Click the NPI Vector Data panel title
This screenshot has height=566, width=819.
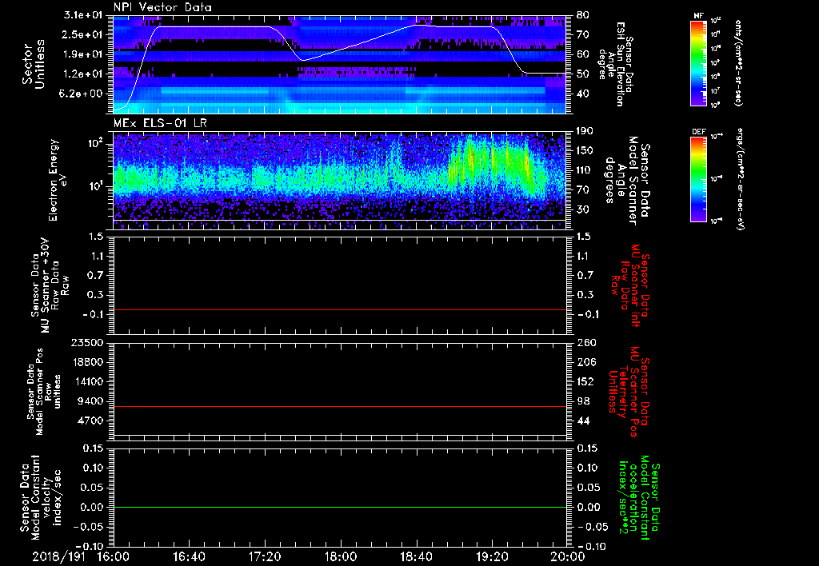pyautogui.click(x=162, y=7)
